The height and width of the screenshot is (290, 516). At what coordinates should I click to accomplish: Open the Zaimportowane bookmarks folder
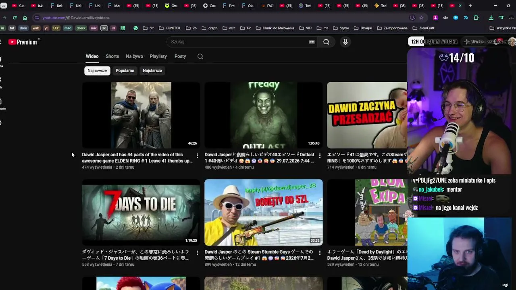point(392,28)
